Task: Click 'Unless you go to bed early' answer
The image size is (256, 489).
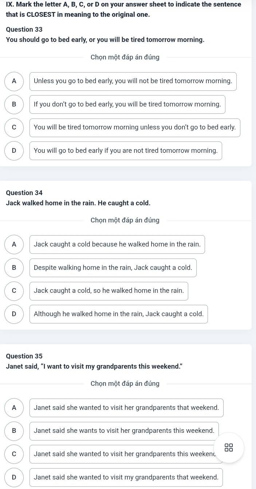Action: pyautogui.click(x=133, y=81)
